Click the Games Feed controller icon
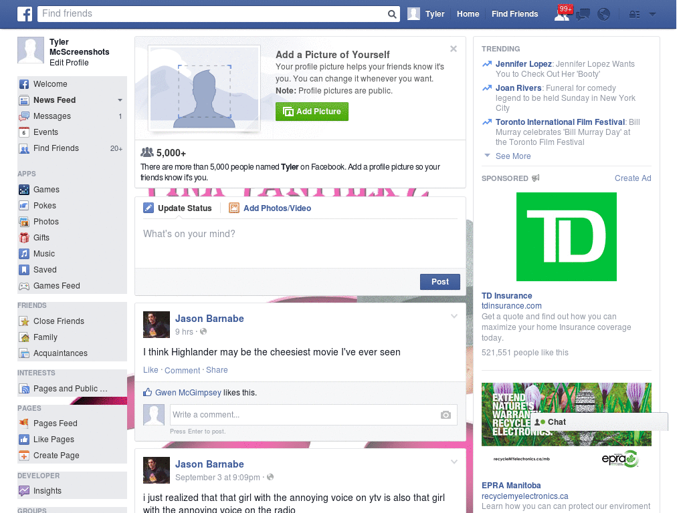Viewport: 685px width, 513px height. coord(24,286)
